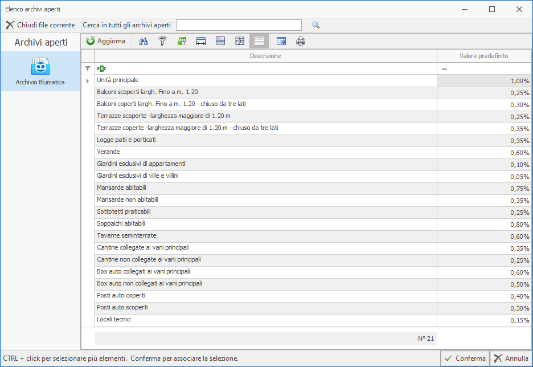The height and width of the screenshot is (367, 533).
Task: Click the 0,10% value for Giardini di appartamenti
Action: (484, 165)
